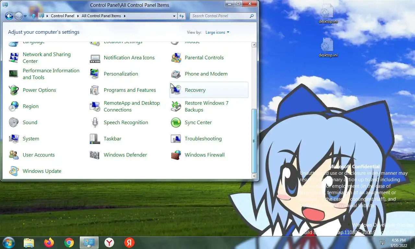Viewport: 415px width, 249px height.
Task: Open the Programs and Features link text
Action: coord(130,90)
